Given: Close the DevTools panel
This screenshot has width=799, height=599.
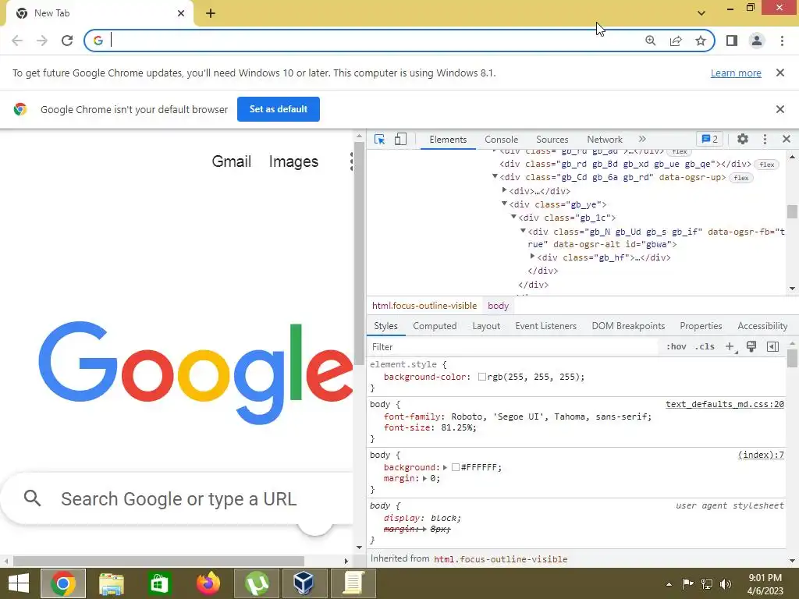Looking at the screenshot, I should pyautogui.click(x=787, y=139).
